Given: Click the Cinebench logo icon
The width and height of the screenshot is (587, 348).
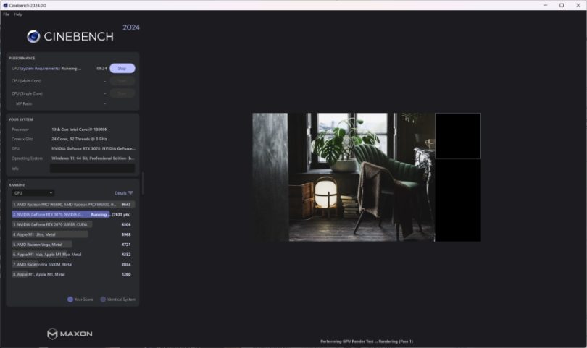Looking at the screenshot, I should [33, 36].
